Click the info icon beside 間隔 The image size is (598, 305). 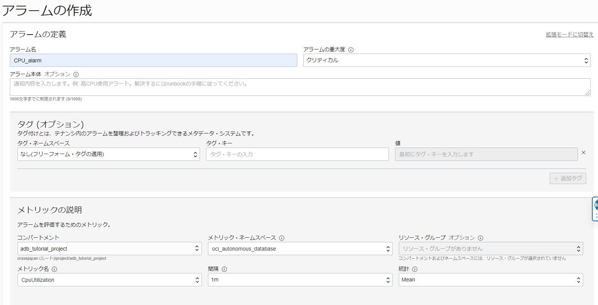pos(224,269)
